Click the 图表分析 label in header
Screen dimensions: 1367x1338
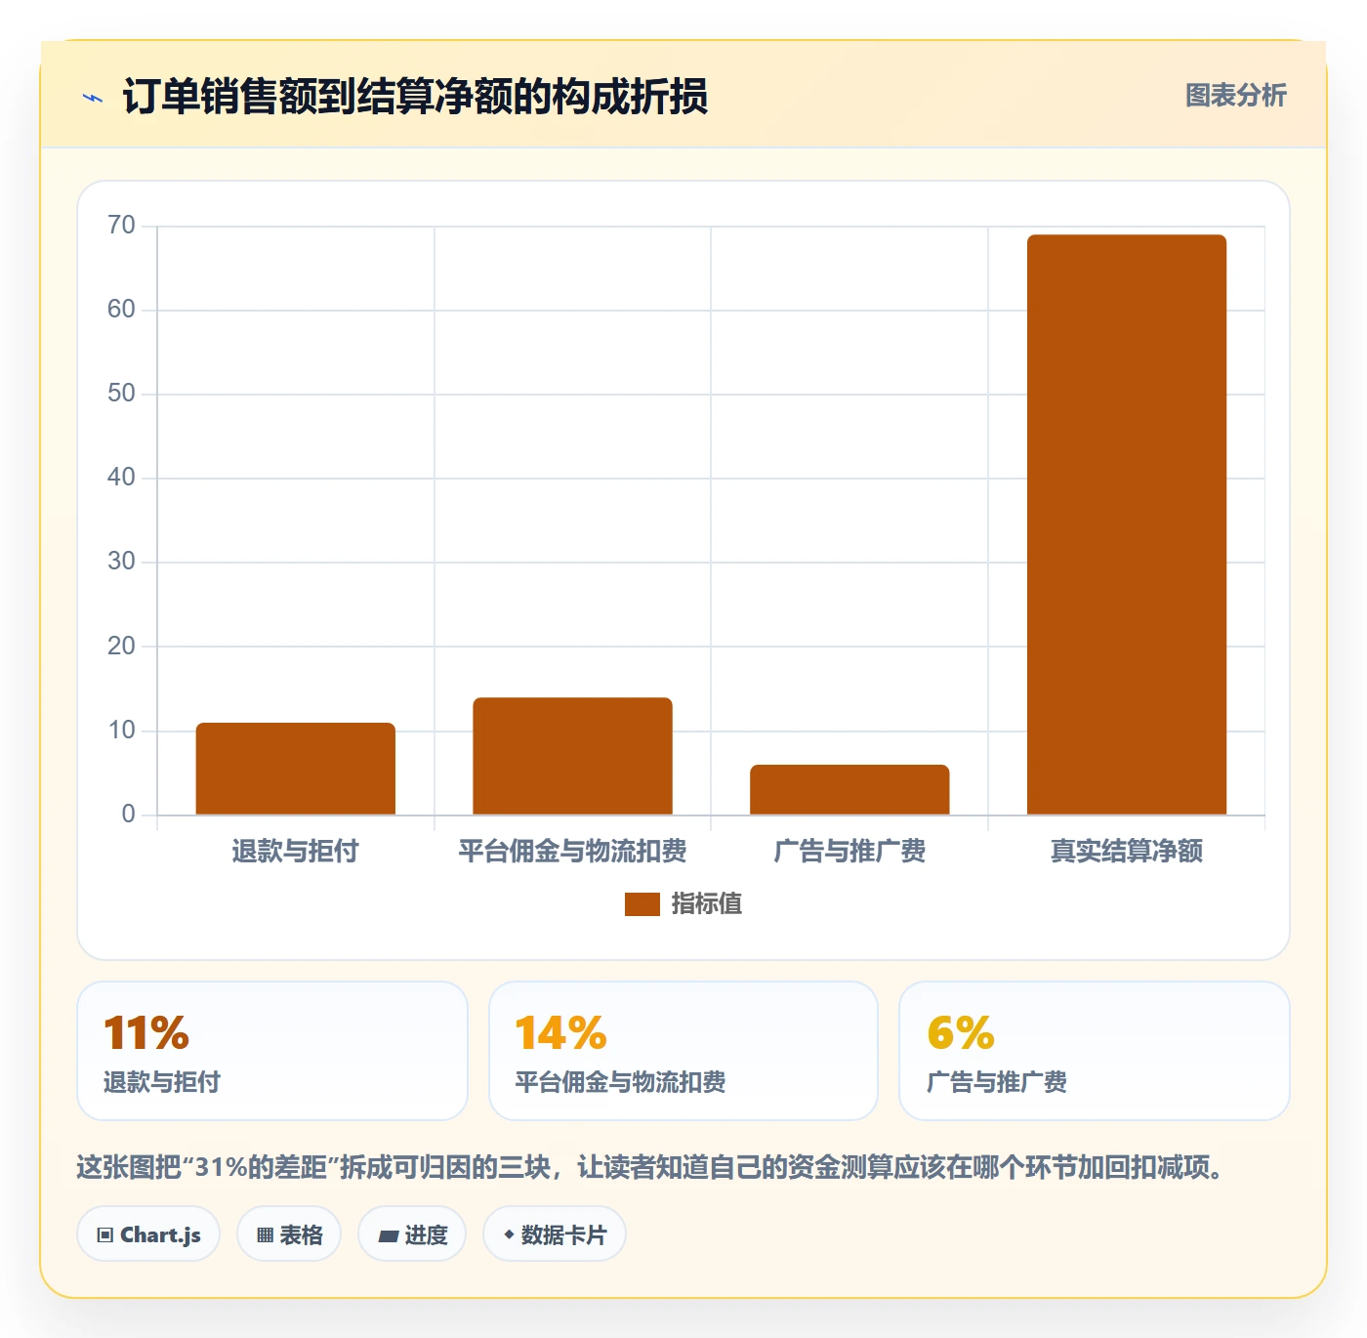(1235, 96)
